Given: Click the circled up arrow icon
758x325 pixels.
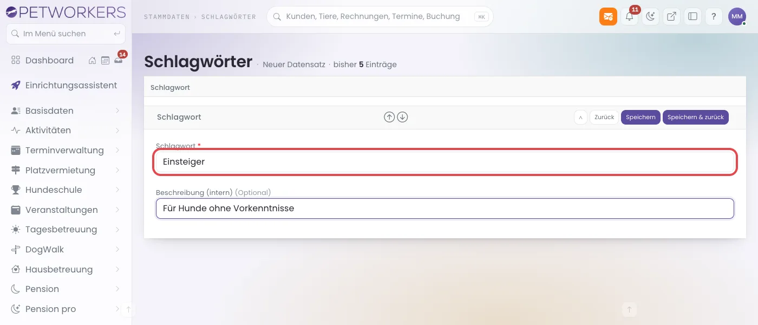Looking at the screenshot, I should pos(389,117).
